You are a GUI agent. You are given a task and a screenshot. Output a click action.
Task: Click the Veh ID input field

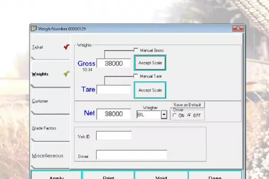click(114, 136)
